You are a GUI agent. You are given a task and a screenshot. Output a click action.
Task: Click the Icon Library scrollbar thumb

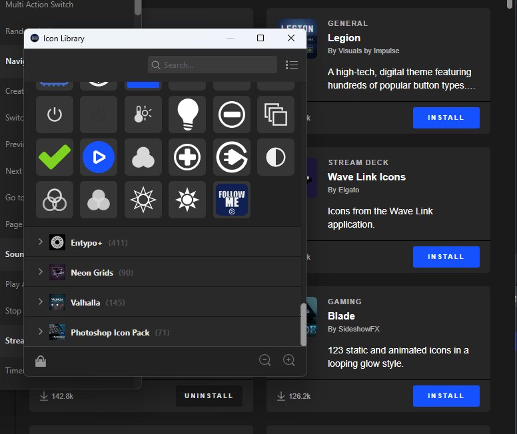pyautogui.click(x=303, y=325)
